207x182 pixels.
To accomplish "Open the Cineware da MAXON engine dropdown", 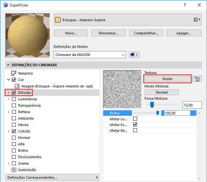I will tap(90, 55).
